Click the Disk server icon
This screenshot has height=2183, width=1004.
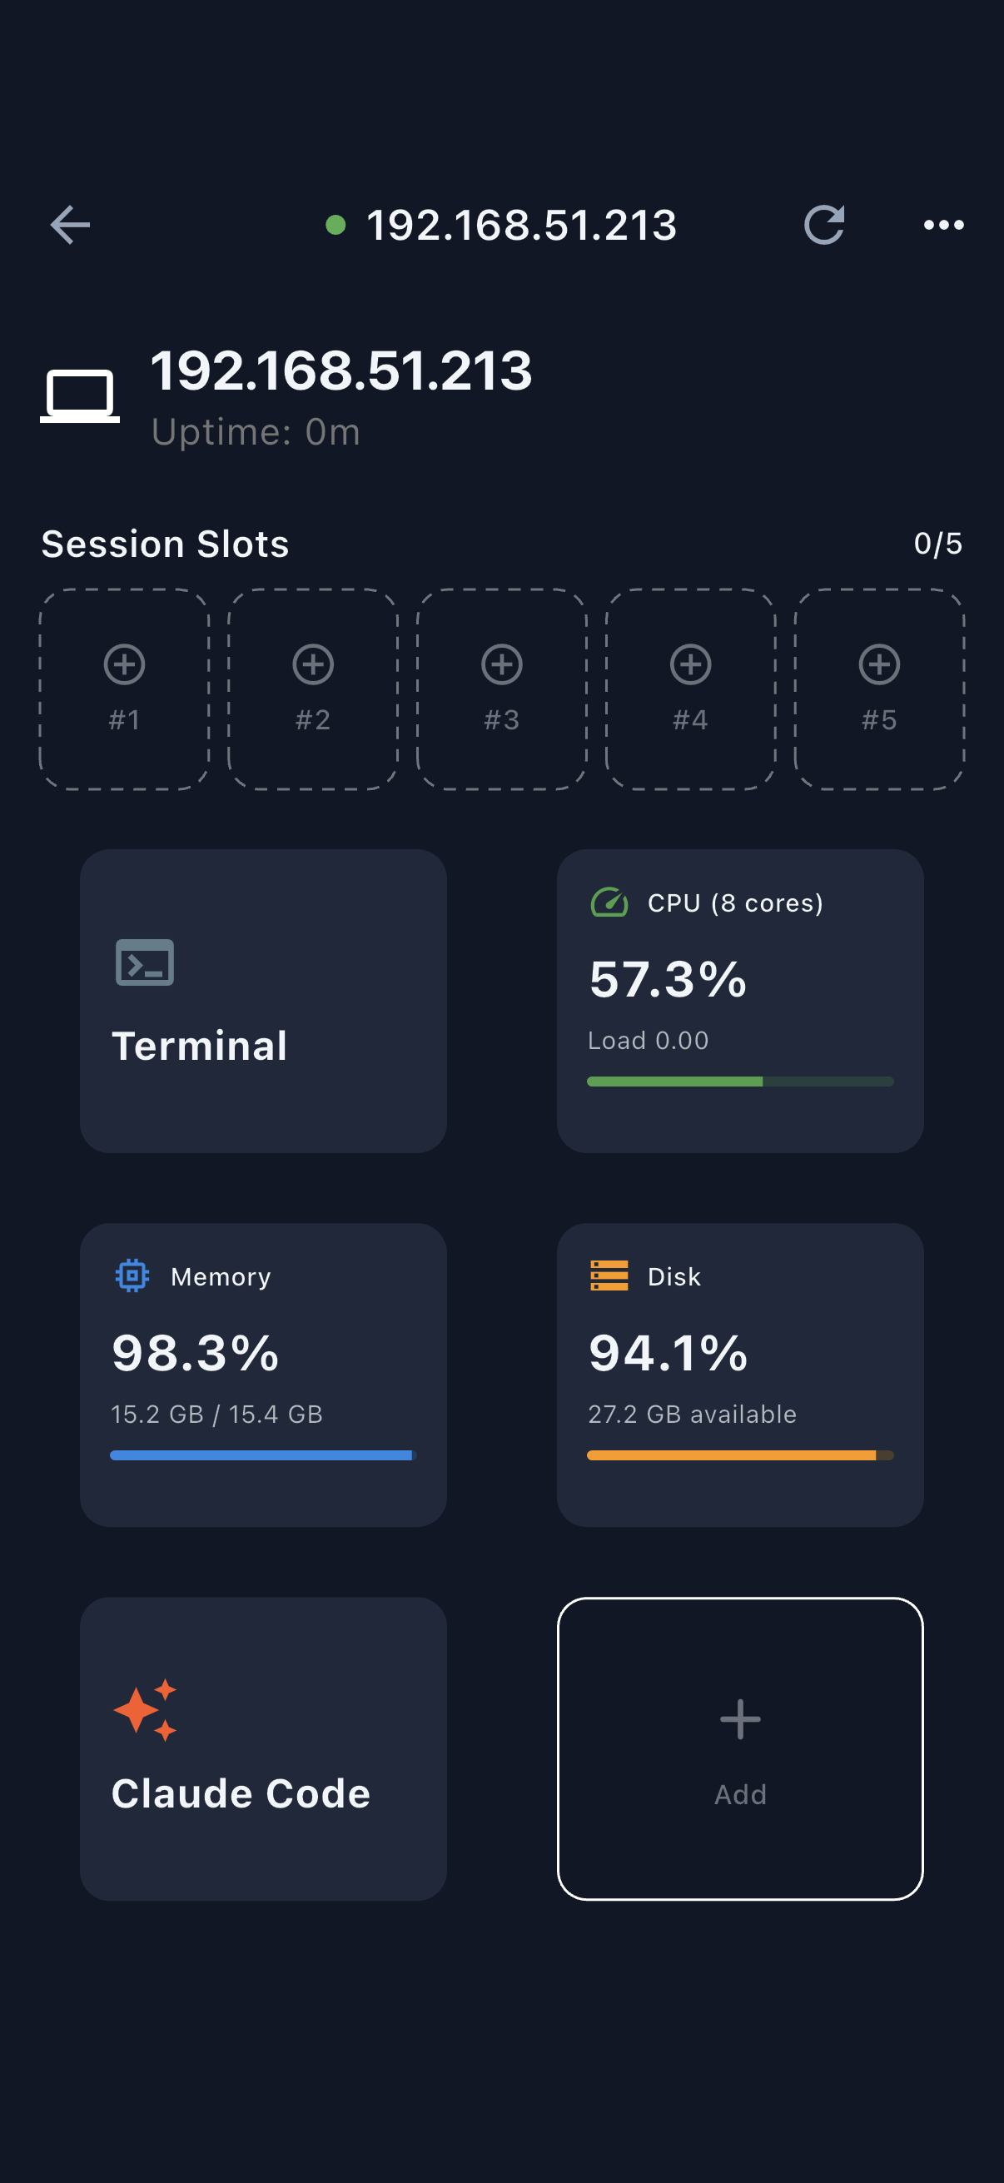[608, 1275]
